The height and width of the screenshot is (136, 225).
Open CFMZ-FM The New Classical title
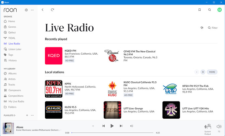140,53
